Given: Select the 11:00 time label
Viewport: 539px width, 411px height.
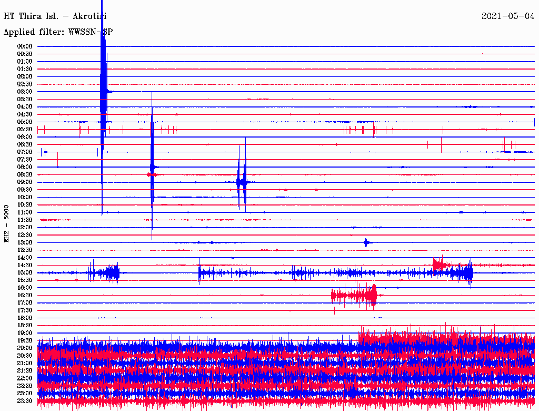Looking at the screenshot, I should point(24,213).
